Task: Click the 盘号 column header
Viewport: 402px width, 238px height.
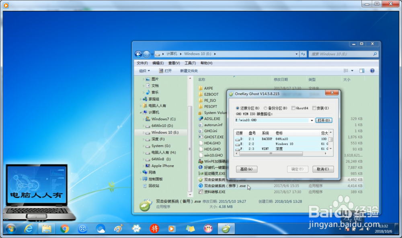Action: pyautogui.click(x=252, y=133)
